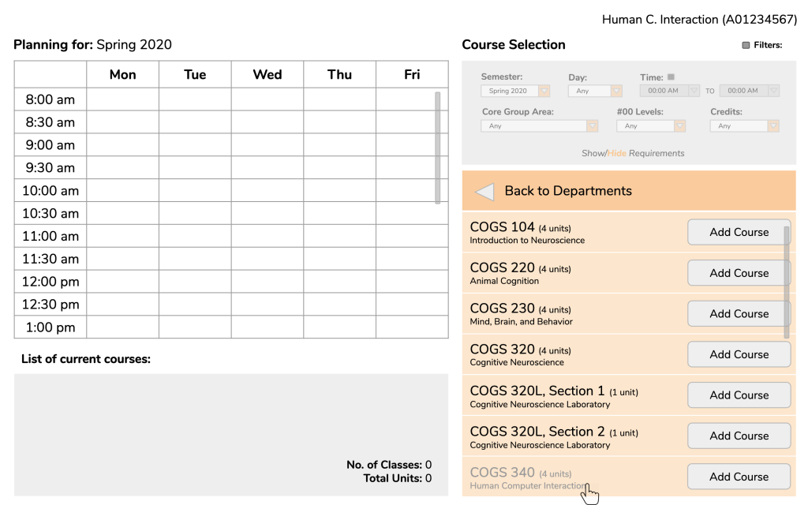Open the start time dropdown

669,91
